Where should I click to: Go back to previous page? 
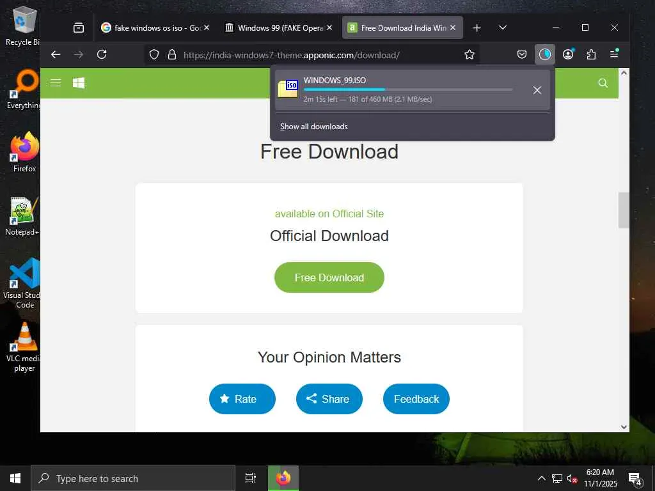point(56,54)
